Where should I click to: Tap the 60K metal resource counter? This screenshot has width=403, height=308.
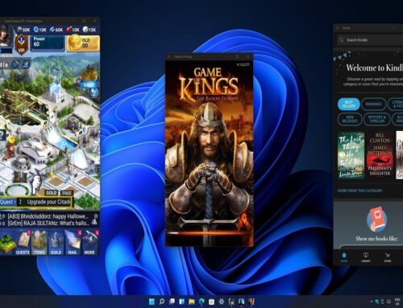[x=56, y=30]
